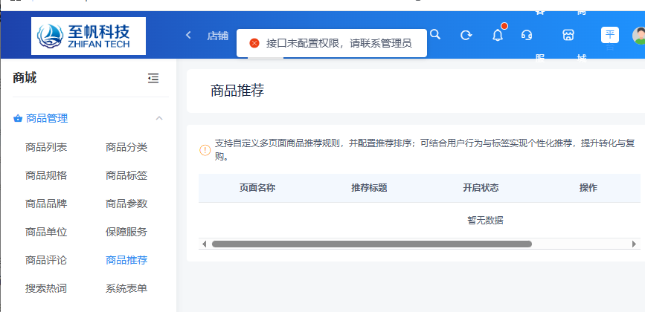Click the 商城 sidebar title
This screenshot has height=312, width=645.
(x=25, y=77)
